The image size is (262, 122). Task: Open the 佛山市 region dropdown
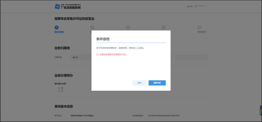point(81,57)
